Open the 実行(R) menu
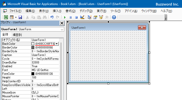 (101, 11)
